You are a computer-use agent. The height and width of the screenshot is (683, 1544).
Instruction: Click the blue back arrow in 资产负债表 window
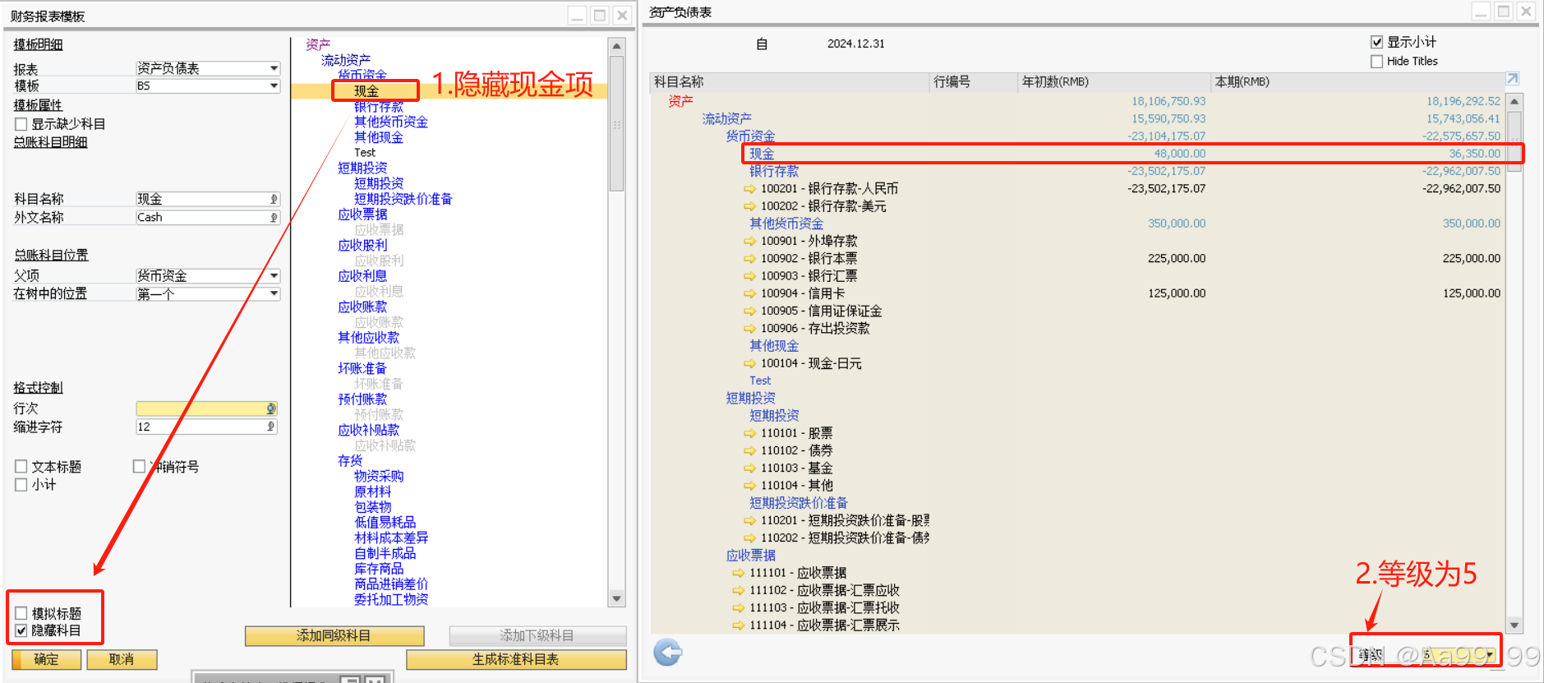[668, 653]
